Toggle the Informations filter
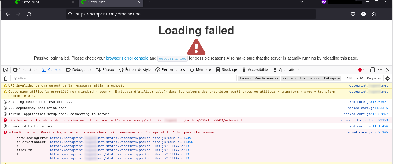Image resolution: width=393 pixels, height=164 pixels. [310, 78]
